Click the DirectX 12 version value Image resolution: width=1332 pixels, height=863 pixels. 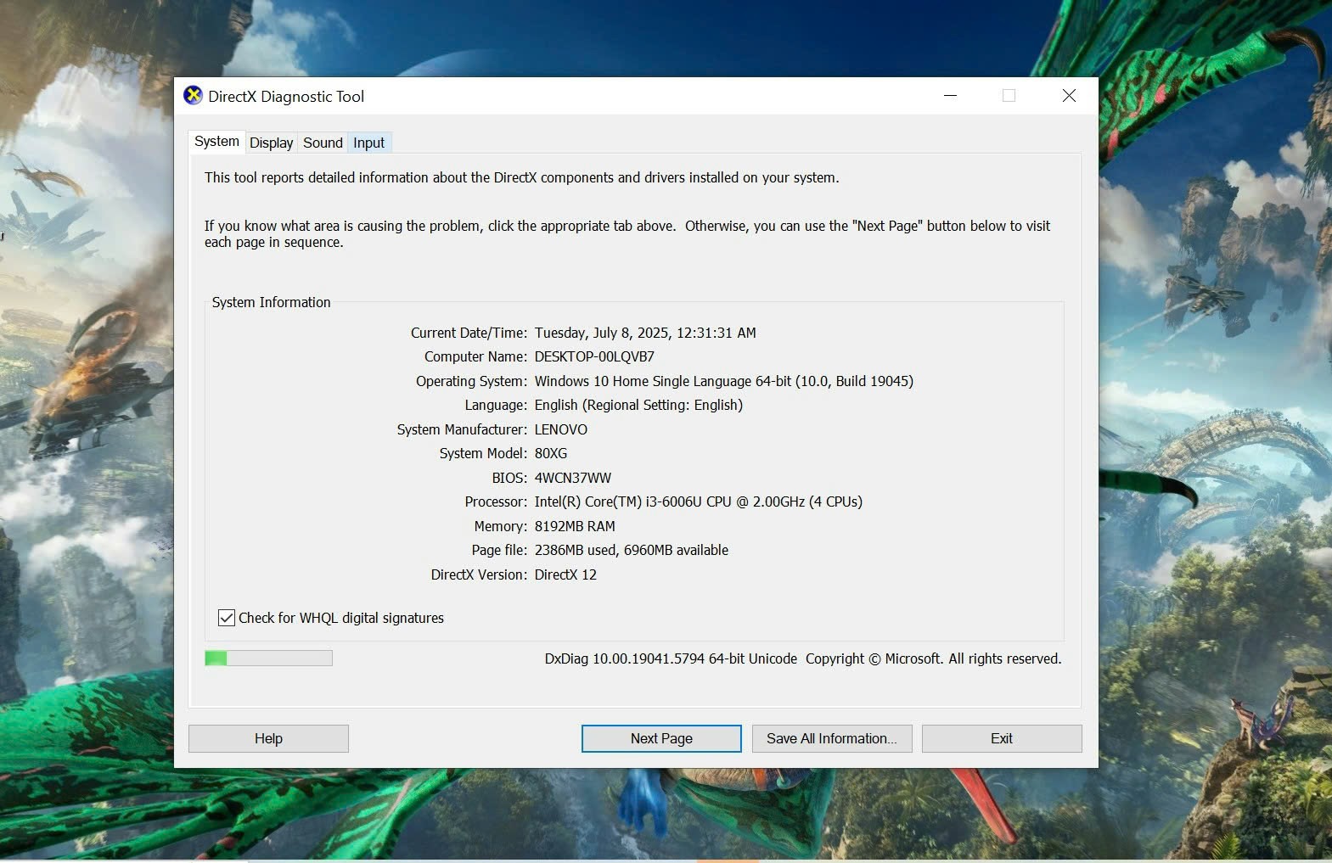[x=565, y=574]
